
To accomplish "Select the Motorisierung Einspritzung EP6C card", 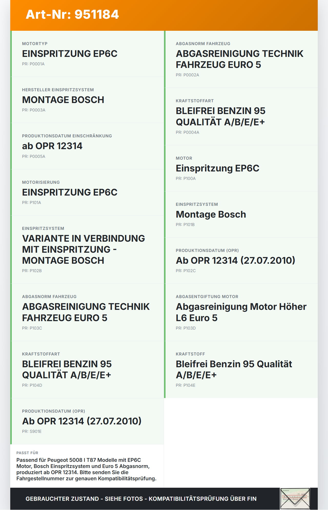I will pos(87,192).
